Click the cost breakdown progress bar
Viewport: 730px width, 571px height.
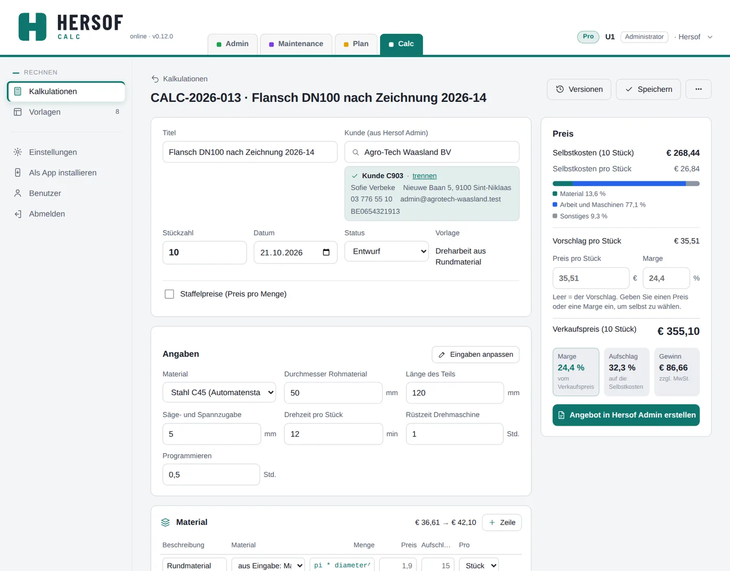click(x=626, y=184)
